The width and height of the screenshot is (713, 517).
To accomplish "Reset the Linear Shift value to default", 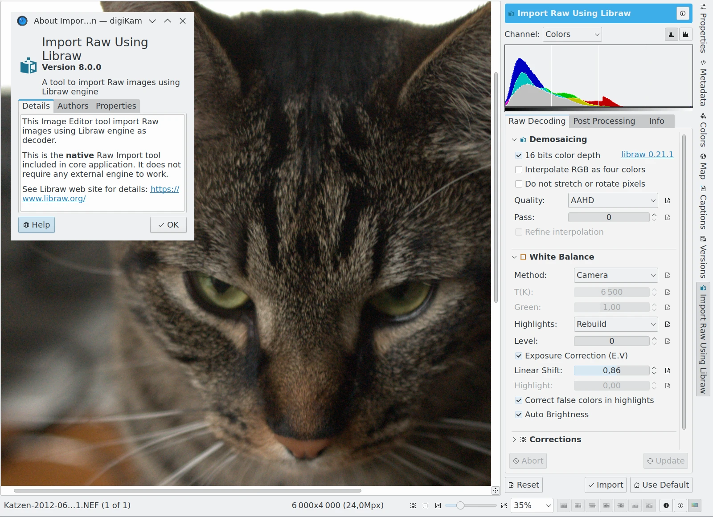I will (x=667, y=370).
